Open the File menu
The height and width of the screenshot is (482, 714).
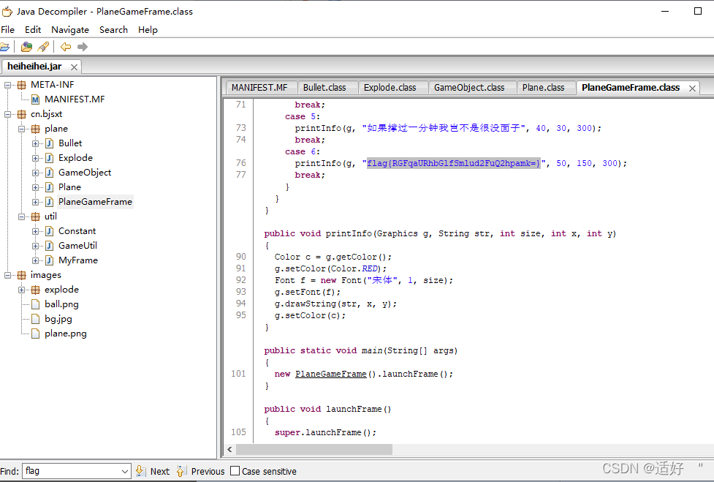7,29
